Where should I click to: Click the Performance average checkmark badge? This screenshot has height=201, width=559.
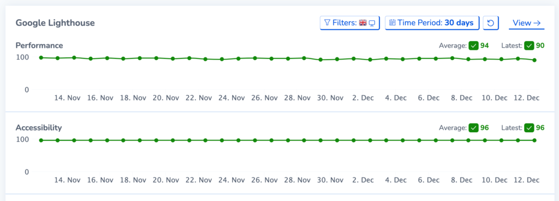(473, 46)
